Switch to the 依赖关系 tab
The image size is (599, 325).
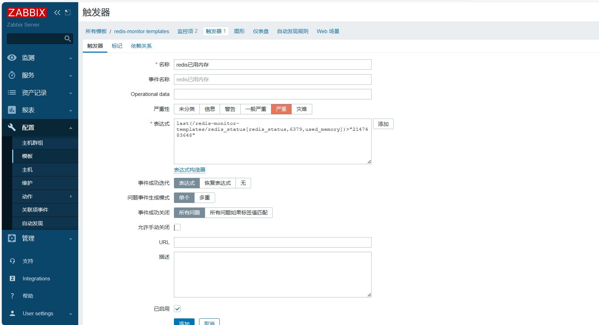coord(141,46)
